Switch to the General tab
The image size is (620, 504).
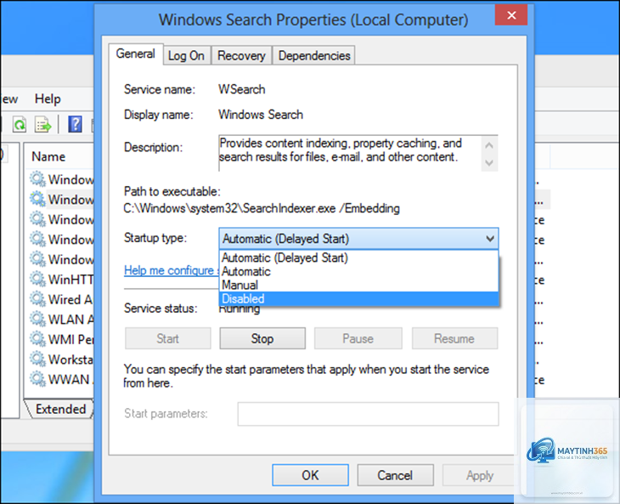tap(136, 54)
